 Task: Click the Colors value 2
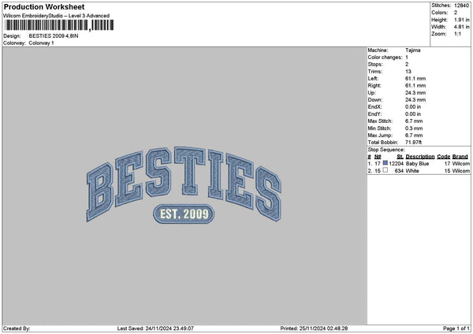pyautogui.click(x=456, y=13)
